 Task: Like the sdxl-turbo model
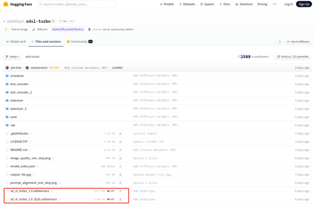(x=63, y=21)
